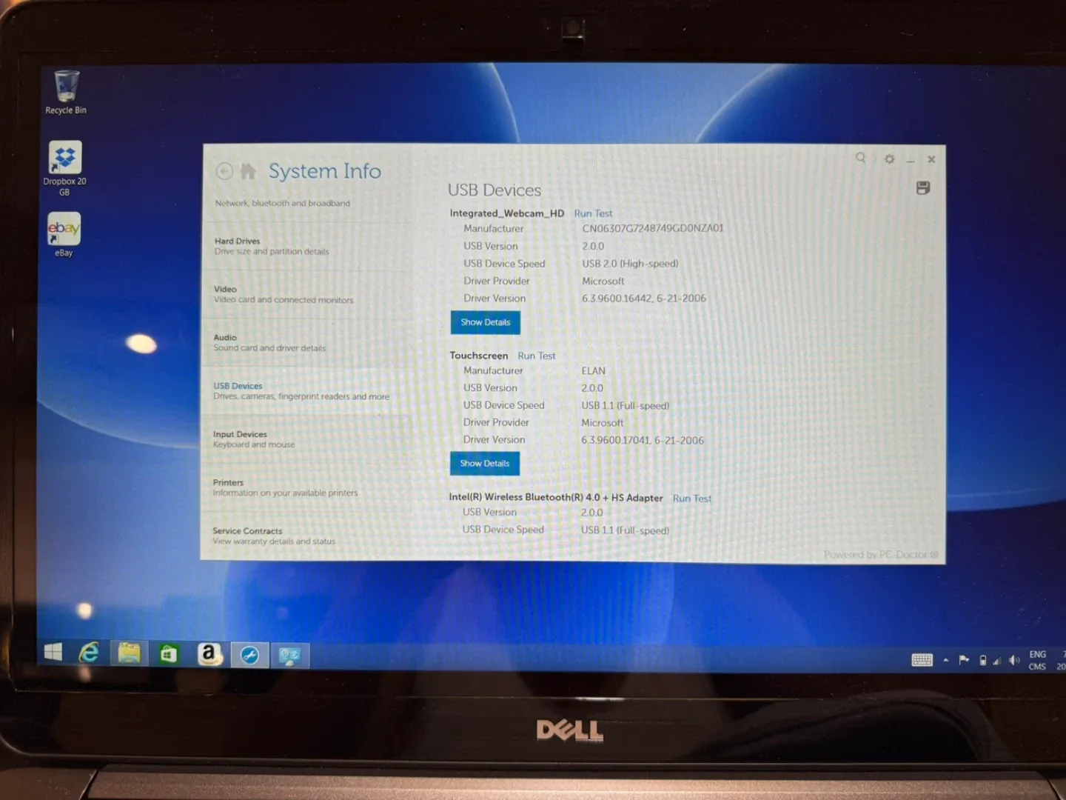Run Test on the Integrated Webcam

pos(593,213)
